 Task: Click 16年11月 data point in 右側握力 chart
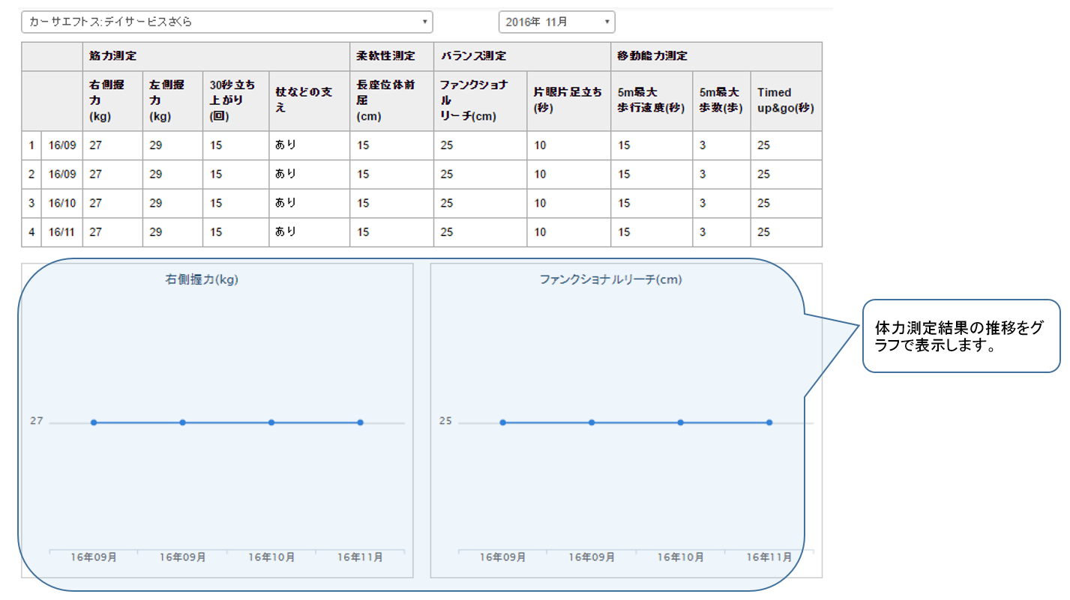click(361, 422)
